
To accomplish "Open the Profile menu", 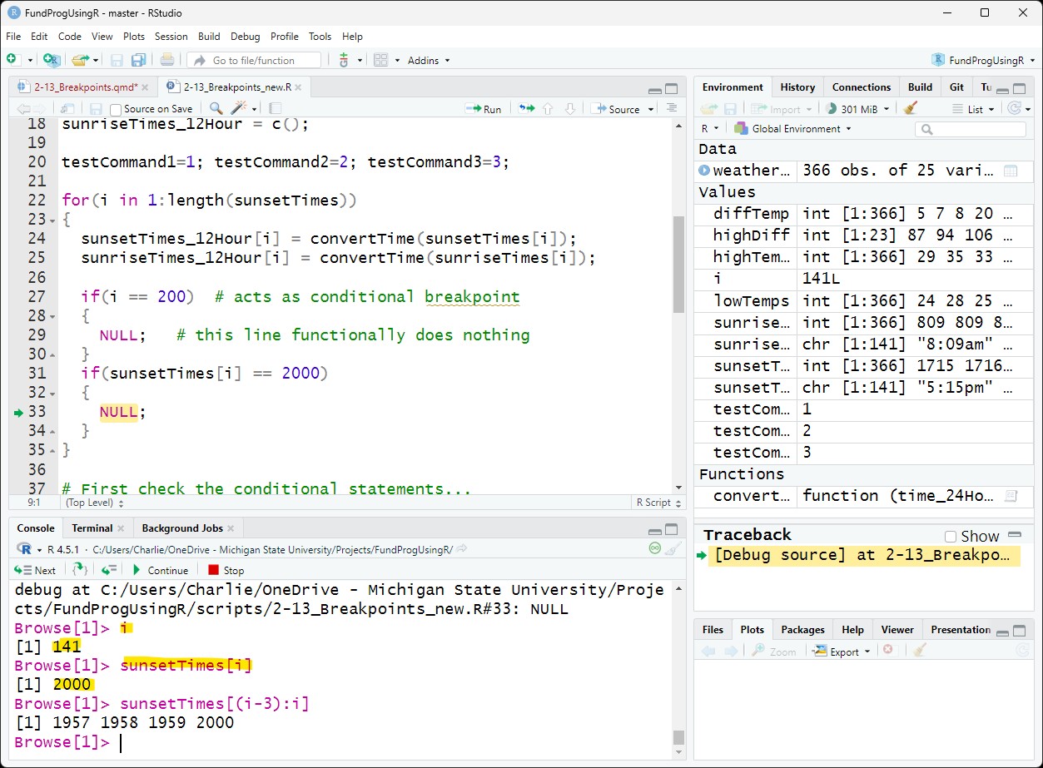I will [285, 37].
